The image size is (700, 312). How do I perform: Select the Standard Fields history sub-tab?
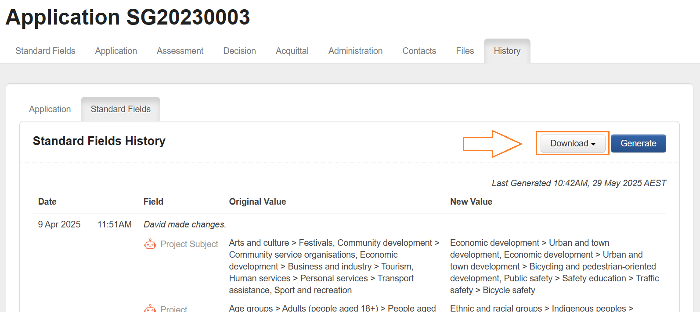pos(120,109)
